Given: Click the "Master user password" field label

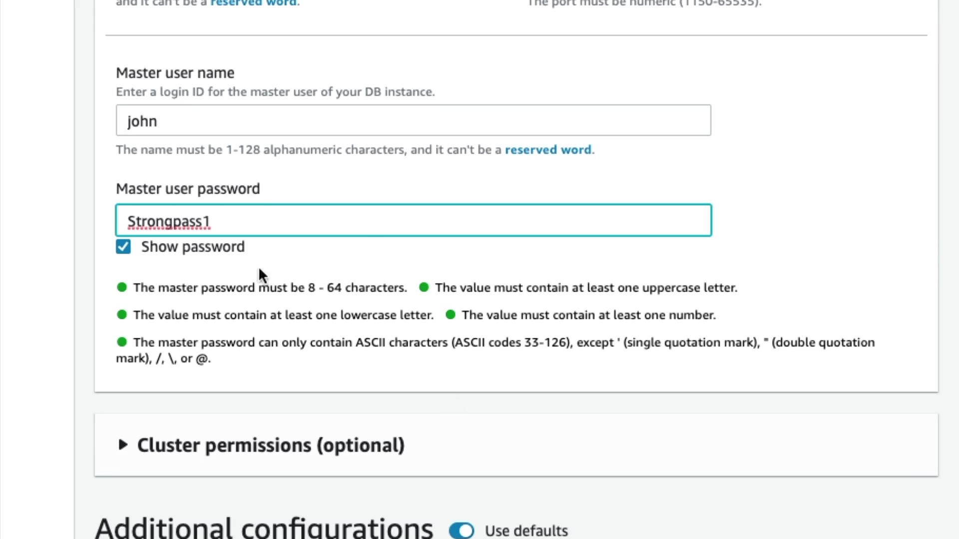Looking at the screenshot, I should (188, 189).
